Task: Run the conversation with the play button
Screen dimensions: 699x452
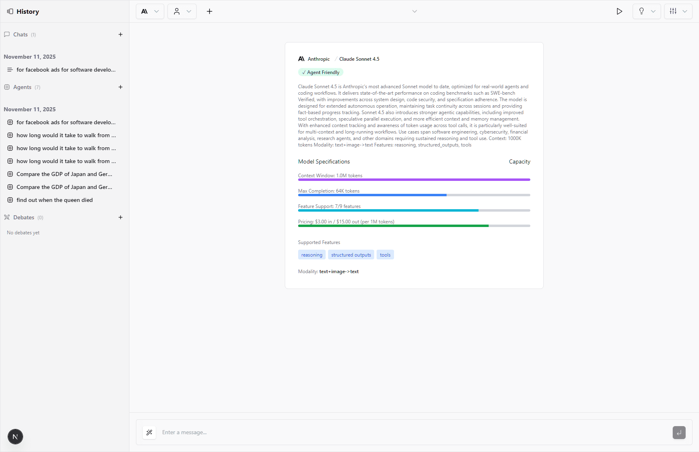Action: (619, 11)
